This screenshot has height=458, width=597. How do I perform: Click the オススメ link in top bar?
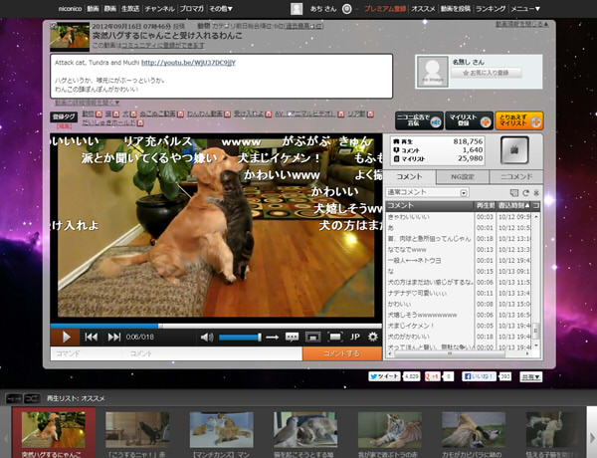point(423,8)
